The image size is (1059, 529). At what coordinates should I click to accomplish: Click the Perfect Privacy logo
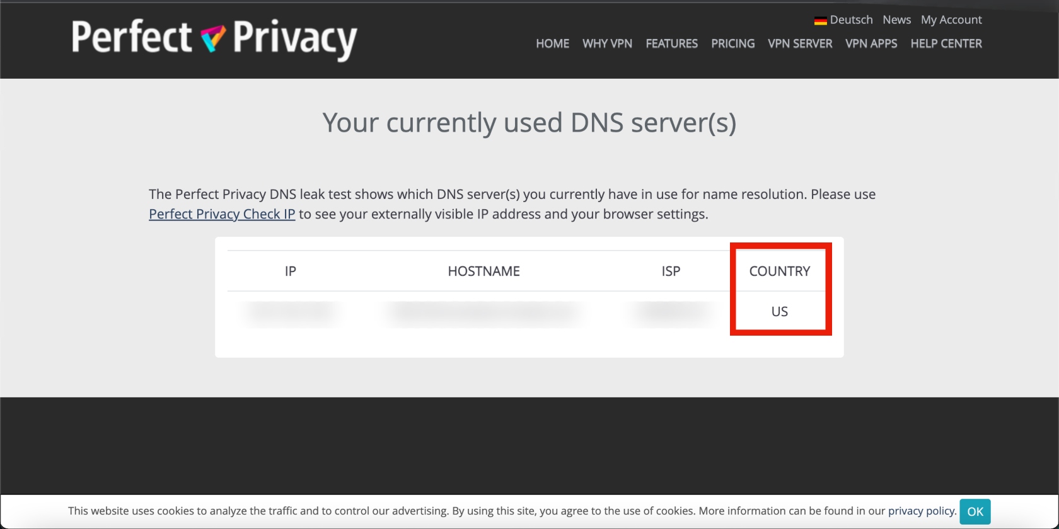coord(214,39)
